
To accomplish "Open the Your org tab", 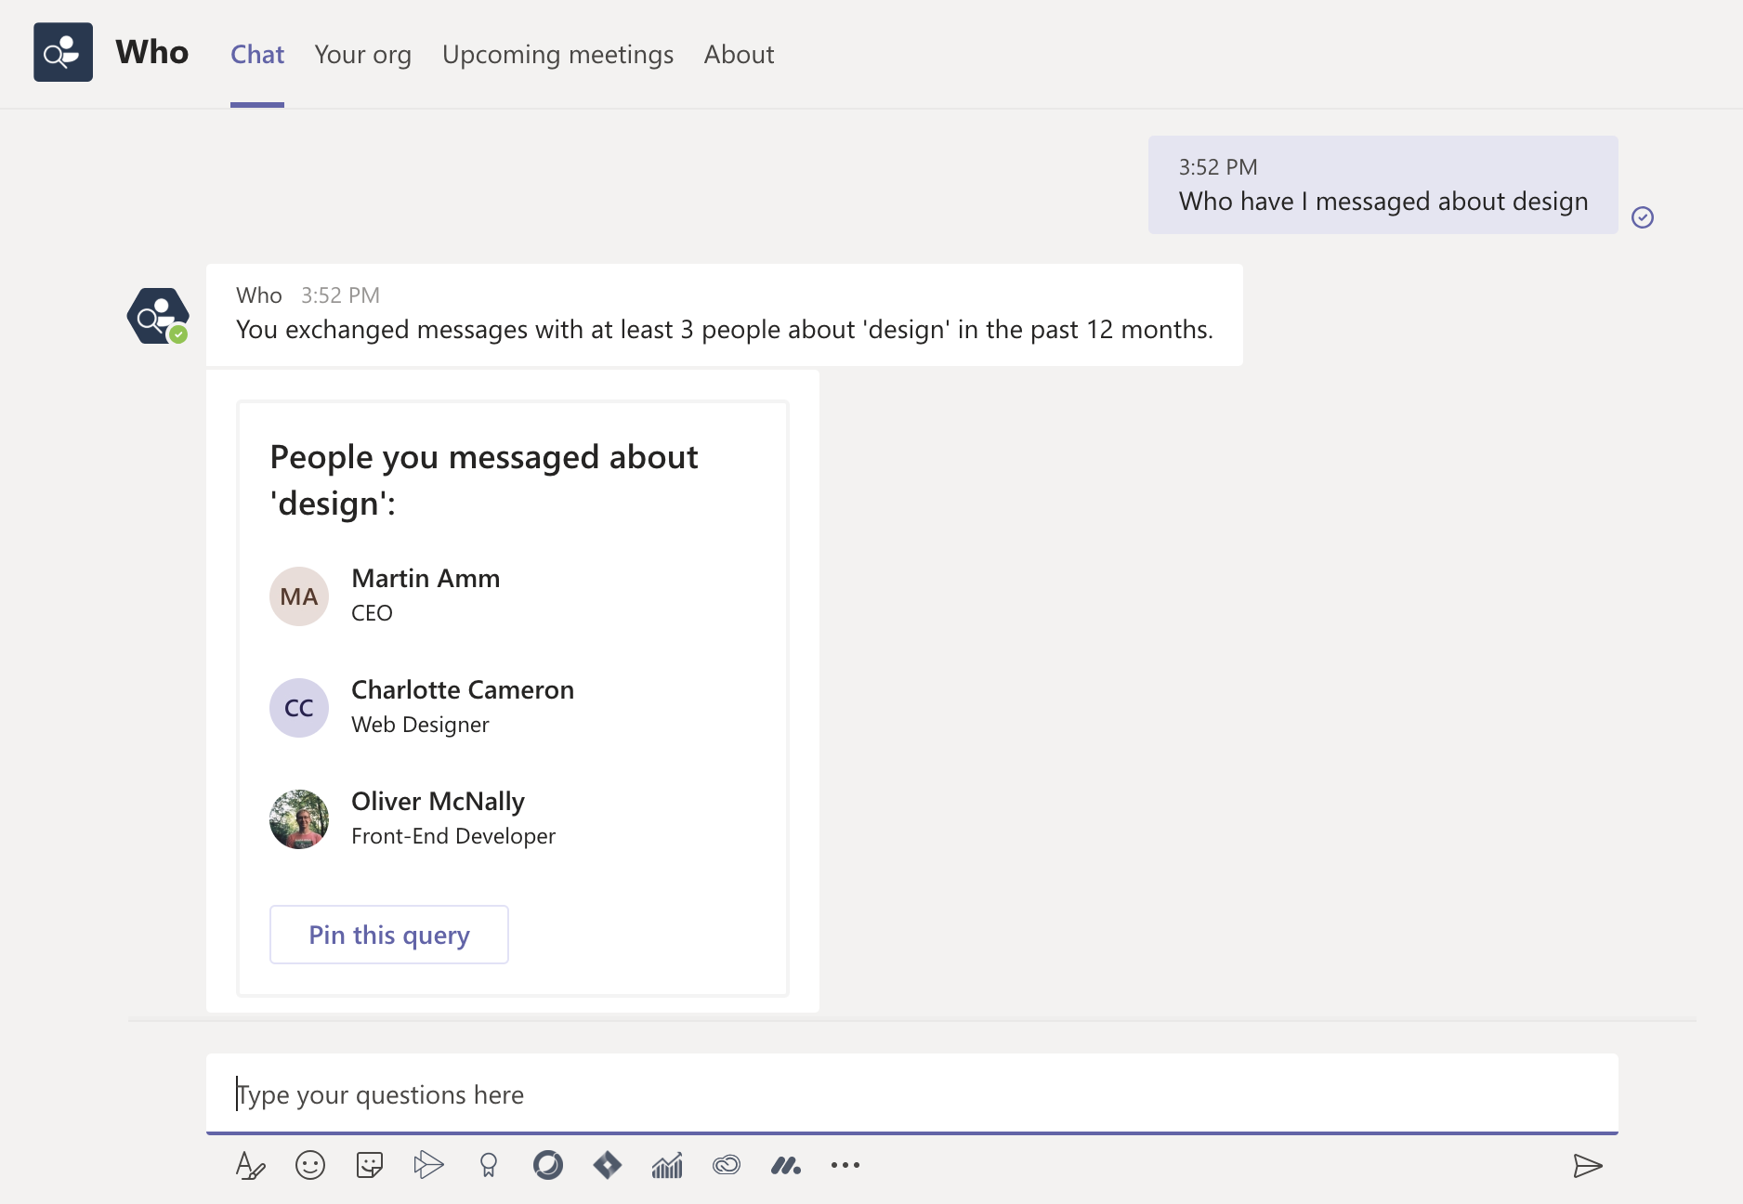I will [x=362, y=54].
